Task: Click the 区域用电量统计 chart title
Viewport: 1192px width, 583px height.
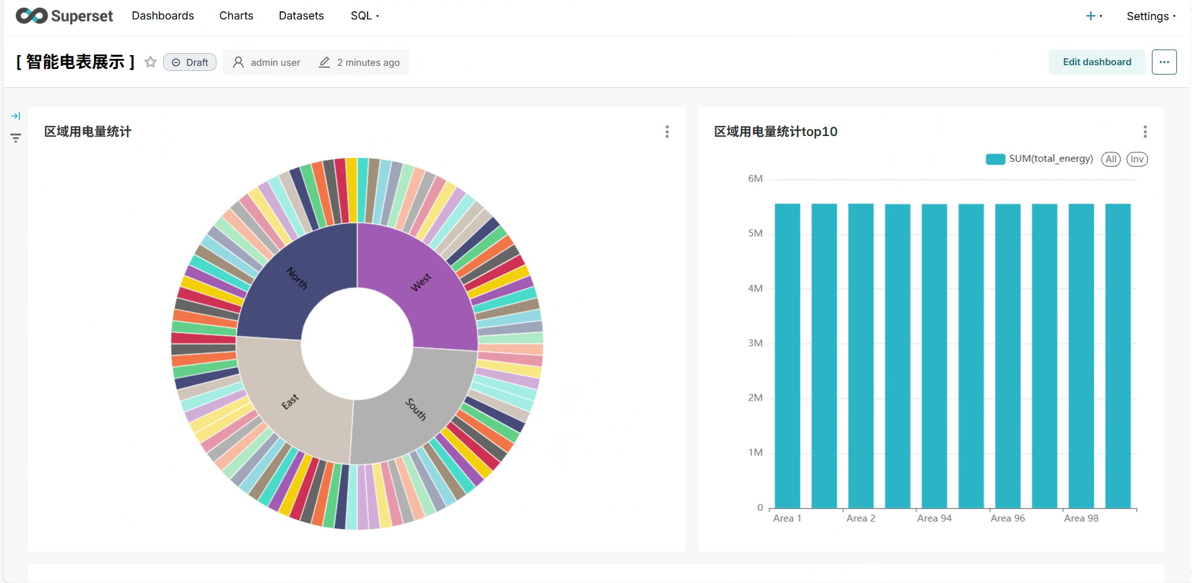Action: pos(88,132)
